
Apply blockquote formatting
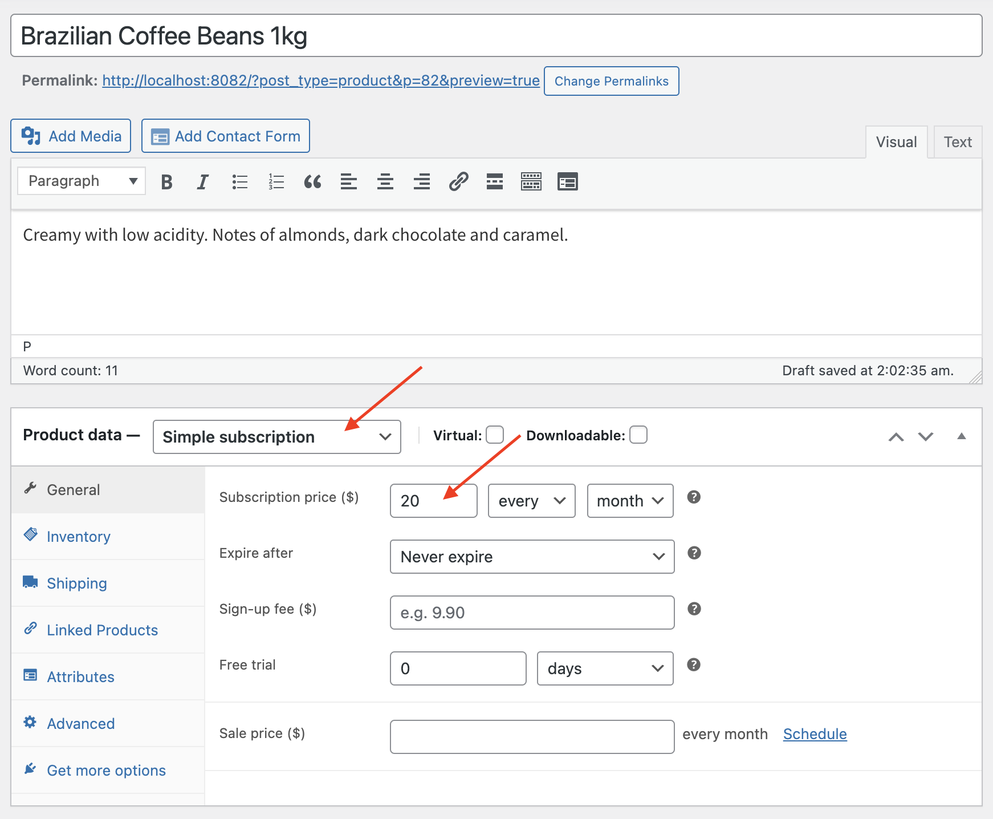click(312, 182)
